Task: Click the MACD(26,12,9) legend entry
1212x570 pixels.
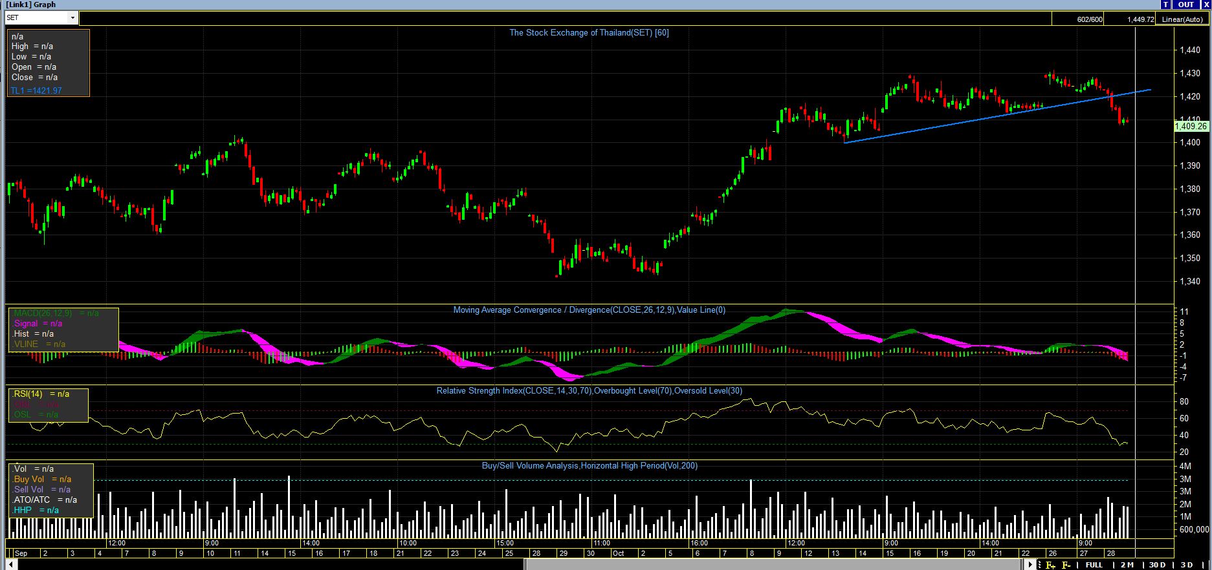Action: pos(56,313)
